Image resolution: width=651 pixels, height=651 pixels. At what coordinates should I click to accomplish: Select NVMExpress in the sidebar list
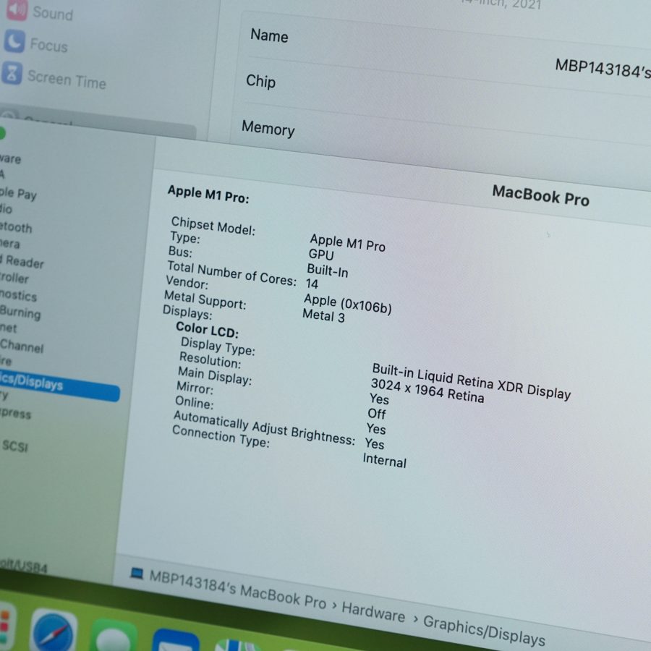pyautogui.click(x=15, y=414)
